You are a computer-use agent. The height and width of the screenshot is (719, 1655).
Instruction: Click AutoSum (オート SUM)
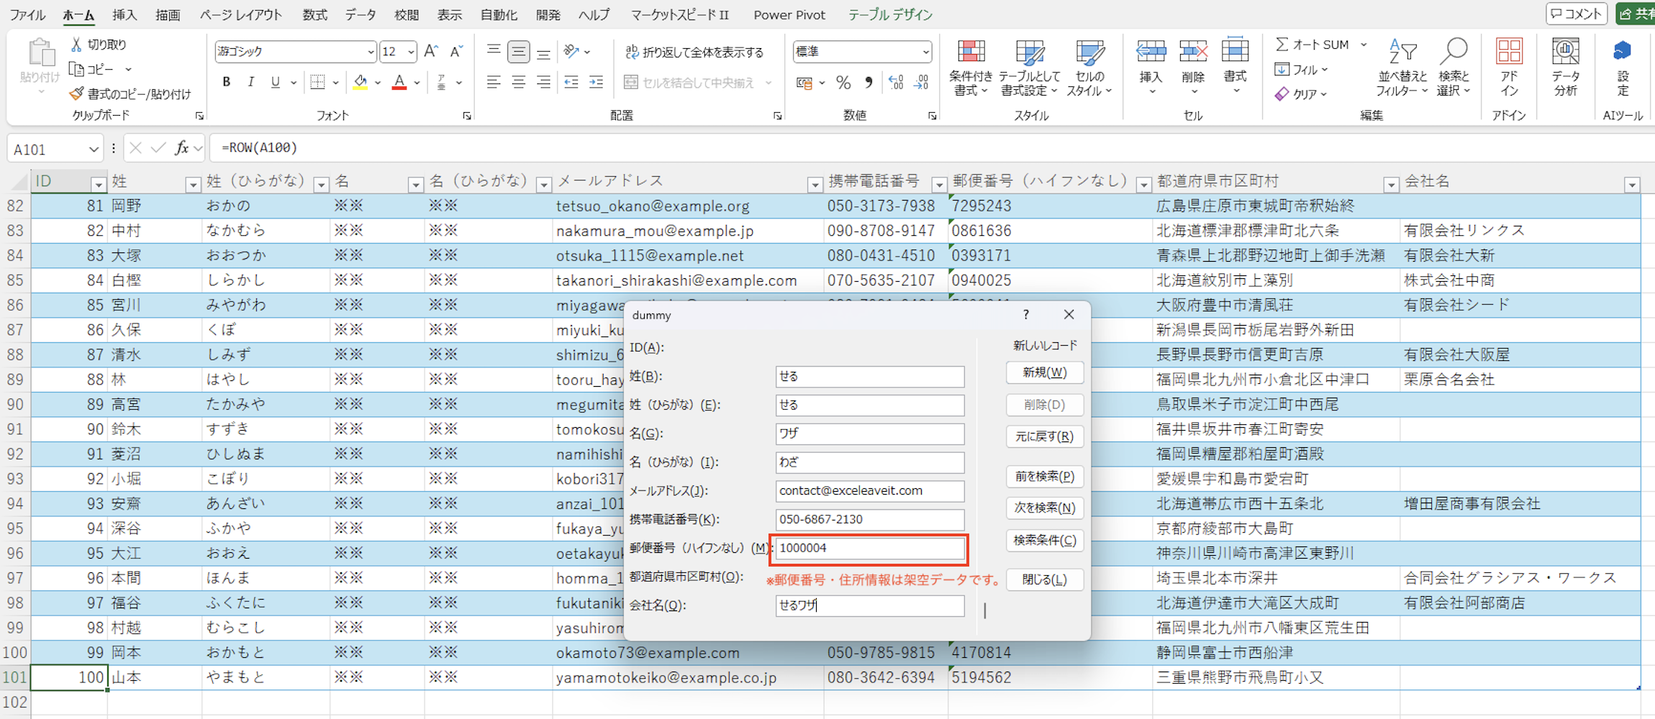point(1312,45)
